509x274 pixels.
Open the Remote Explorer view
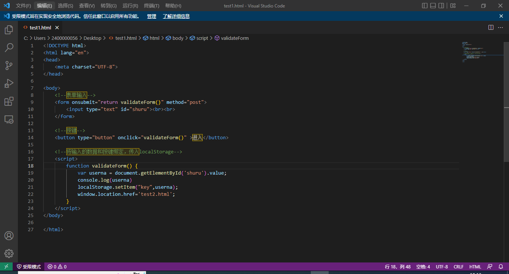(x=9, y=119)
